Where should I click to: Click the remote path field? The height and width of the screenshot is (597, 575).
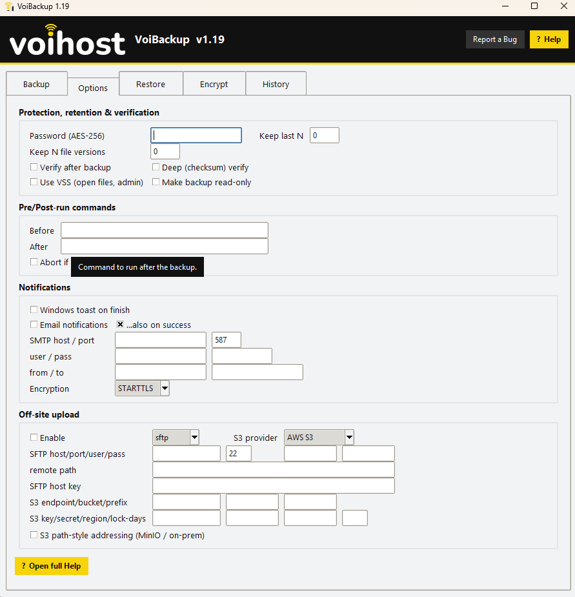274,469
